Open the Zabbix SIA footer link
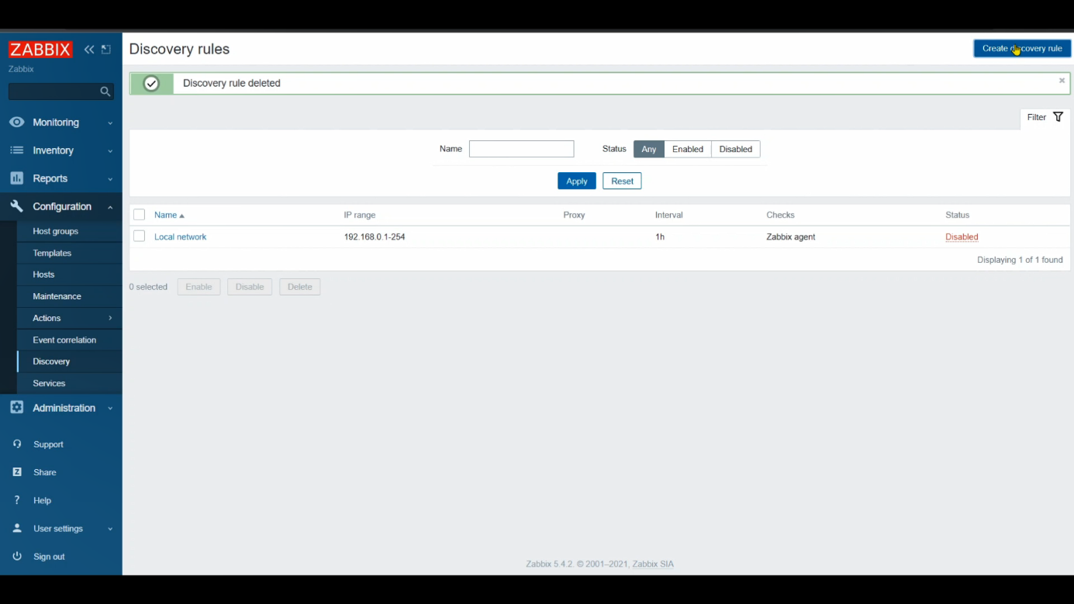Viewport: 1074px width, 604px height. 653,564
